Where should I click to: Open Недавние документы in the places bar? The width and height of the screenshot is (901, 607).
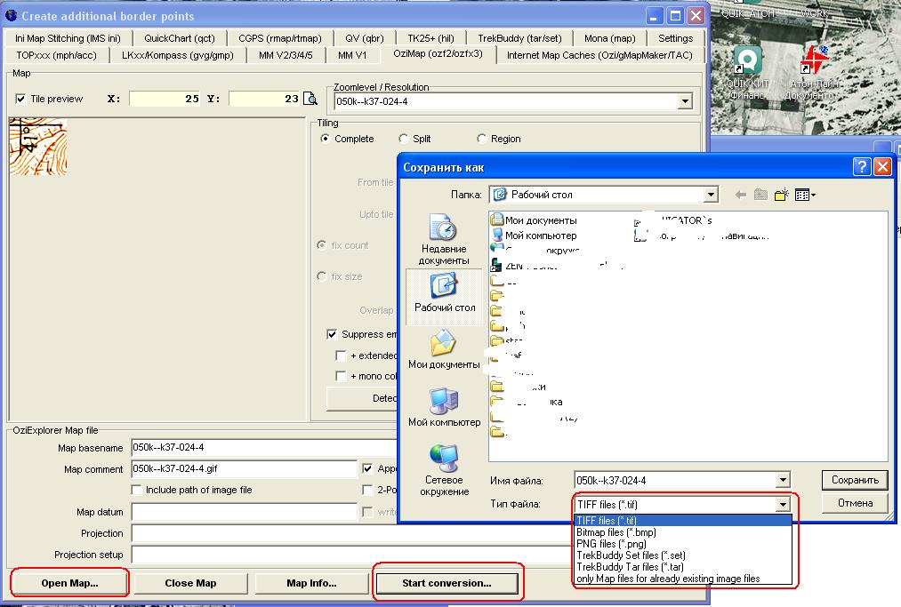point(444,240)
